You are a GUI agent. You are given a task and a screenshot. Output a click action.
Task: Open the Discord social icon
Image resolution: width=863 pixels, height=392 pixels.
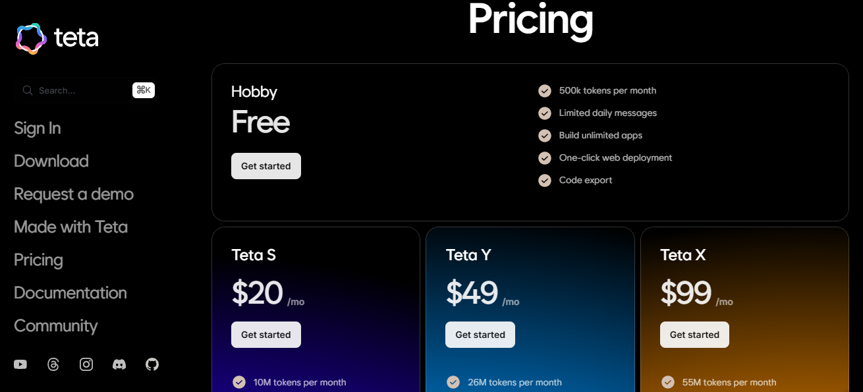tap(119, 364)
